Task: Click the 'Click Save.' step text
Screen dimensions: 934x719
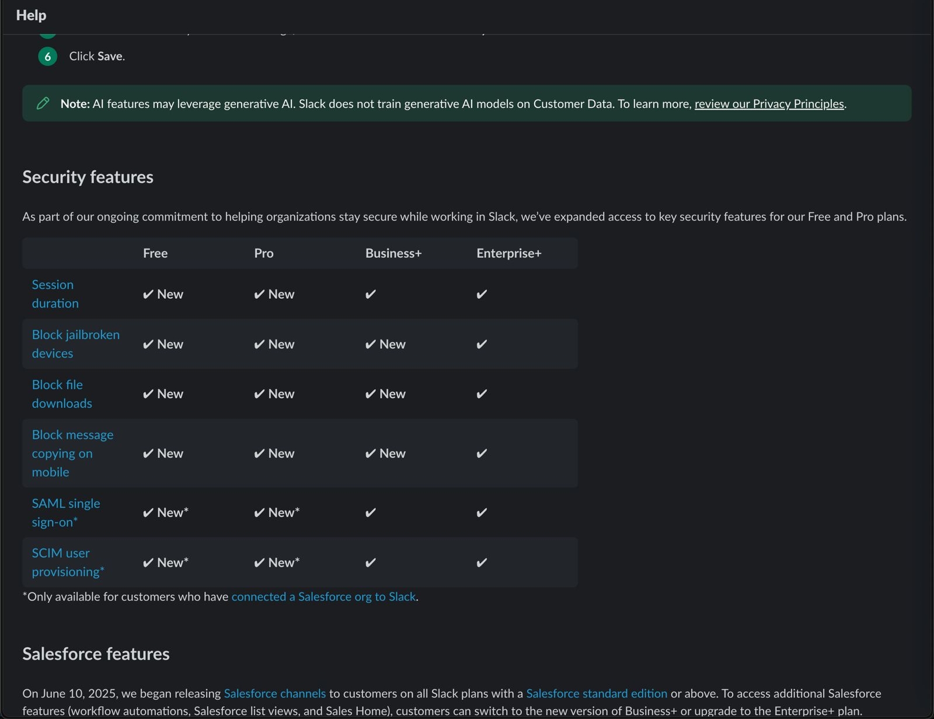Action: (97, 57)
